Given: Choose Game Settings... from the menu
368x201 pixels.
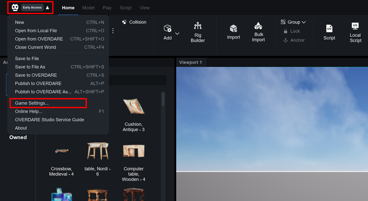Looking at the screenshot, I should (32, 103).
